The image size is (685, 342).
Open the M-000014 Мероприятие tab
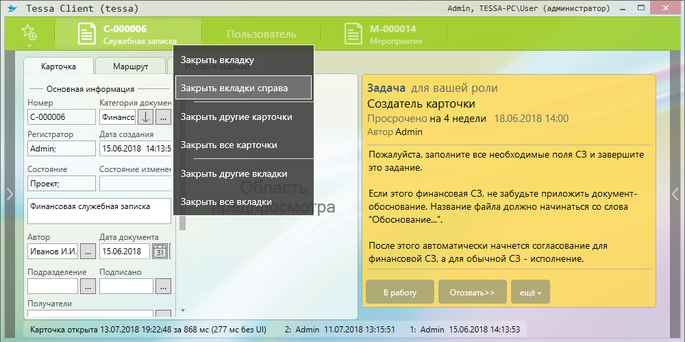click(384, 34)
